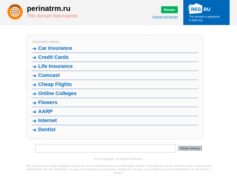Image resolution: width=237 pixels, height=178 pixels.
Task: Visit the Cheap Flights link
Action: [55, 84]
